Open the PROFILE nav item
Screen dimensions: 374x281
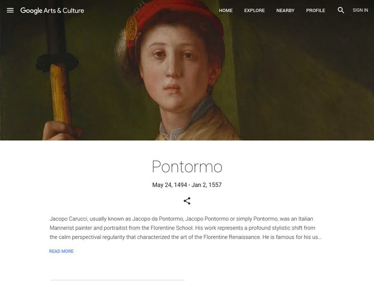[x=316, y=10]
